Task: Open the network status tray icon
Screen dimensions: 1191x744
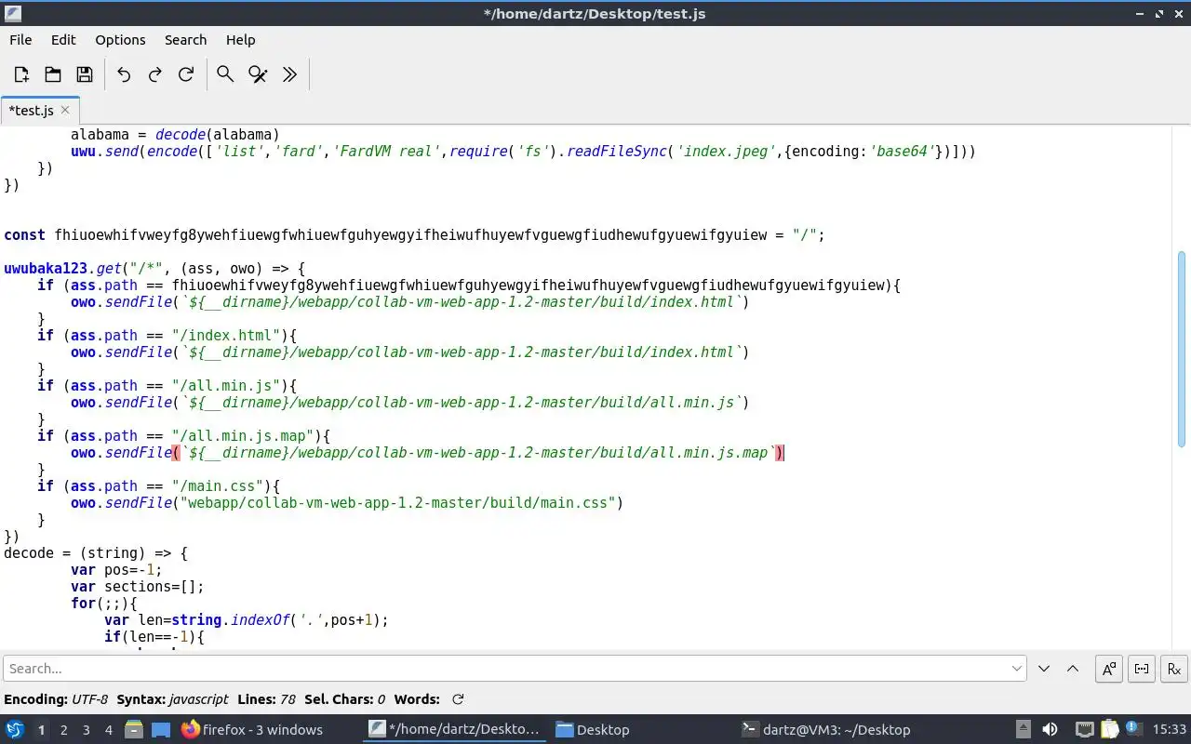Action: pyautogui.click(x=1084, y=730)
